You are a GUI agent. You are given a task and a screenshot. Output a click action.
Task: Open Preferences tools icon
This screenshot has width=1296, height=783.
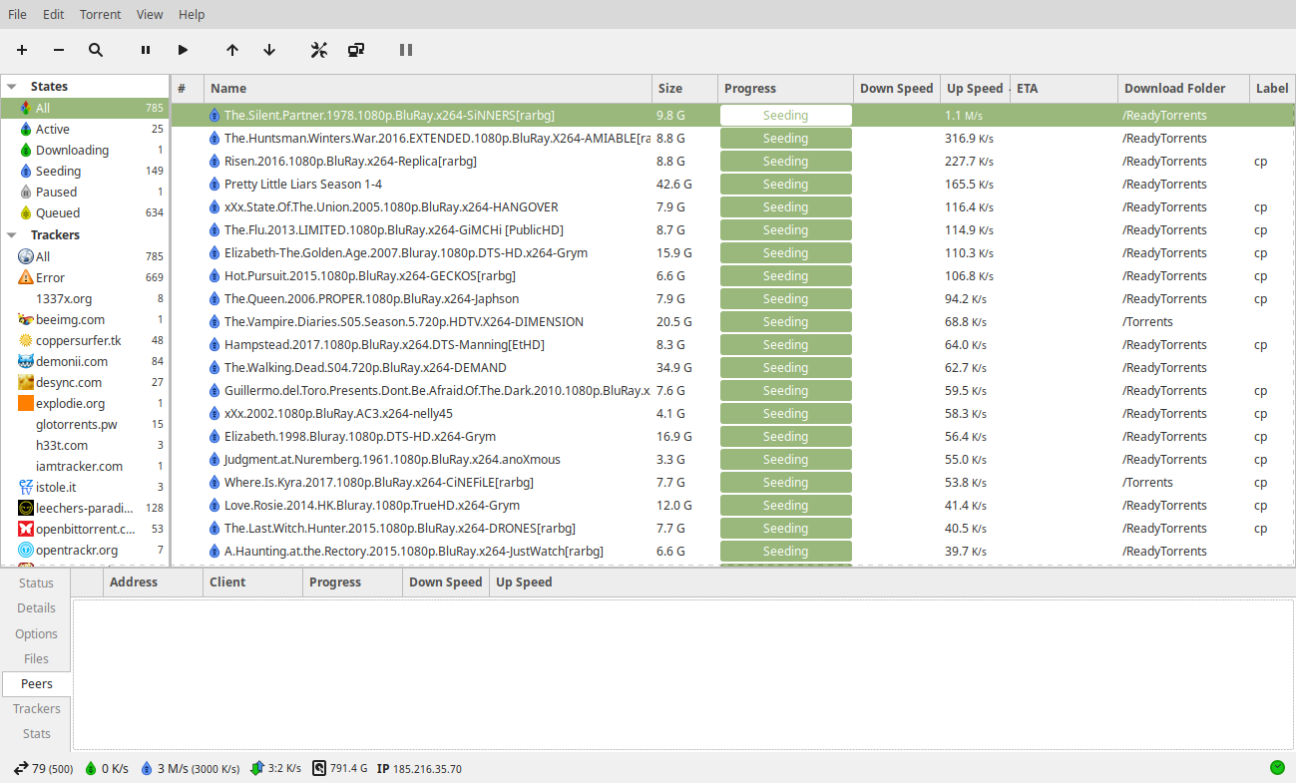click(x=319, y=50)
